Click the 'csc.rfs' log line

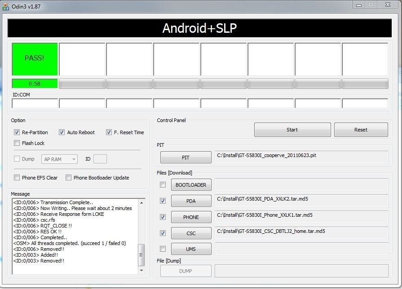click(x=34, y=220)
